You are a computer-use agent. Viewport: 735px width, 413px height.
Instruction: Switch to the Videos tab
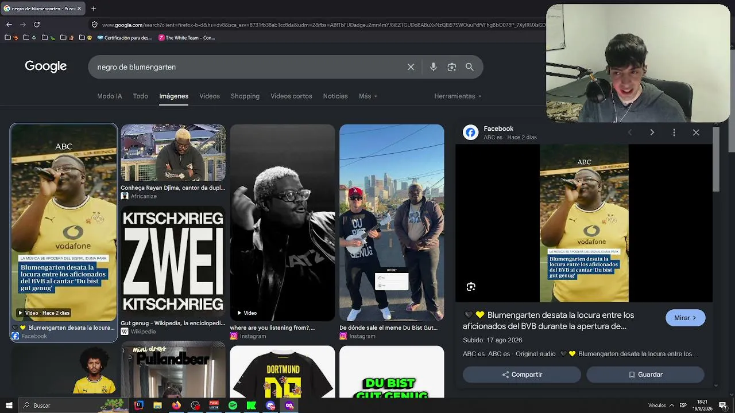coord(210,96)
